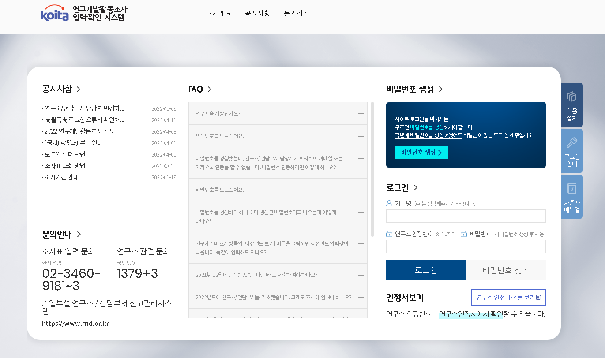Click the arrow next to 문의안내 heading
The width and height of the screenshot is (605, 358).
point(79,234)
